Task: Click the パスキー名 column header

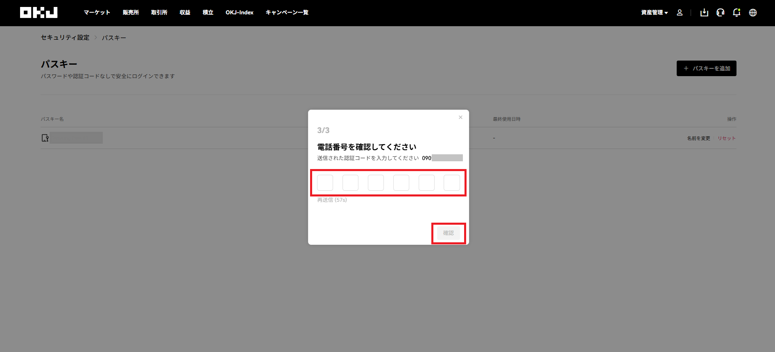Action: tap(52, 119)
